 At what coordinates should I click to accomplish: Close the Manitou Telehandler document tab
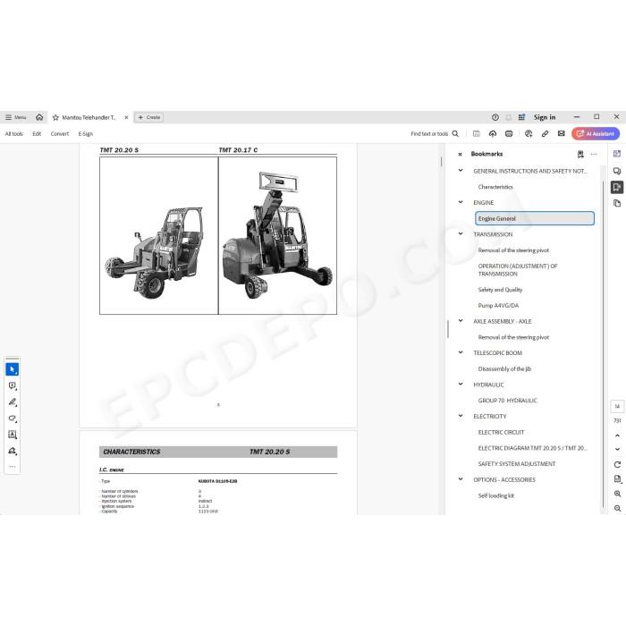(x=126, y=117)
